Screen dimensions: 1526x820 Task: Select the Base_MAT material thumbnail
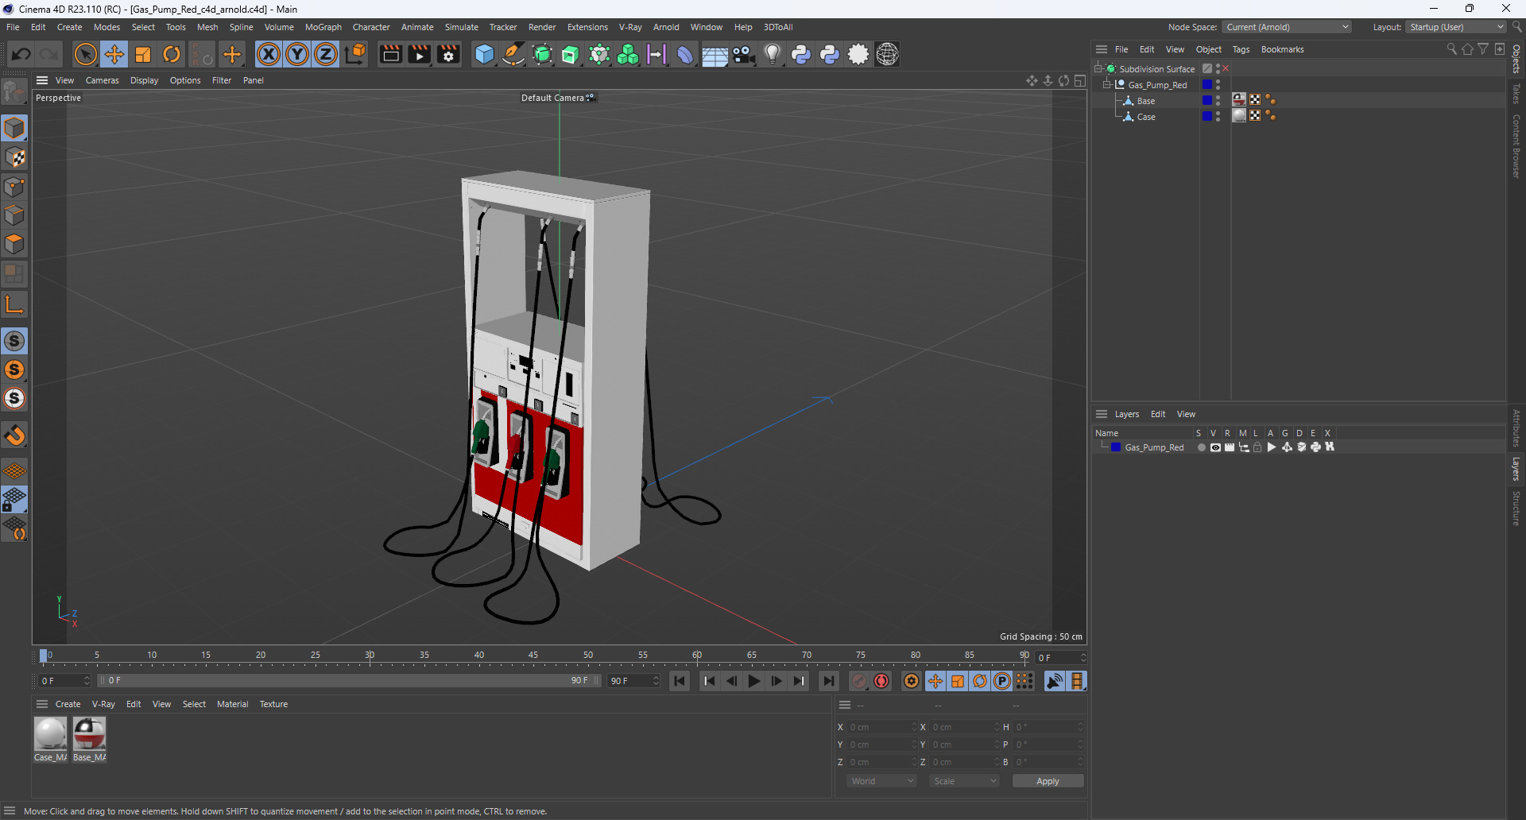[89, 733]
